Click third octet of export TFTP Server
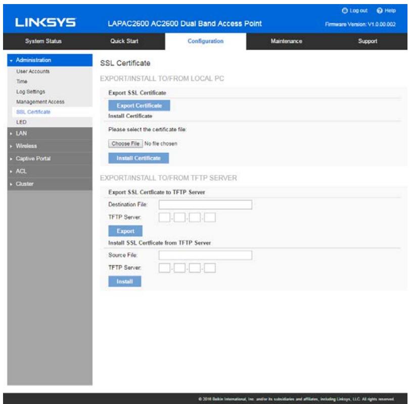This screenshot has height=404, width=409. [x=195, y=217]
